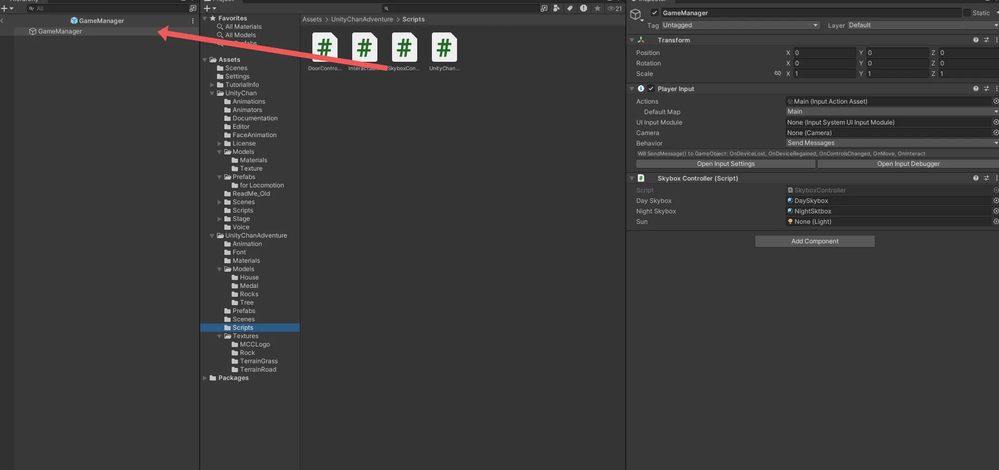Expand the TutorialInfo folder
Viewport: 999px width, 470px height.
[x=212, y=85]
